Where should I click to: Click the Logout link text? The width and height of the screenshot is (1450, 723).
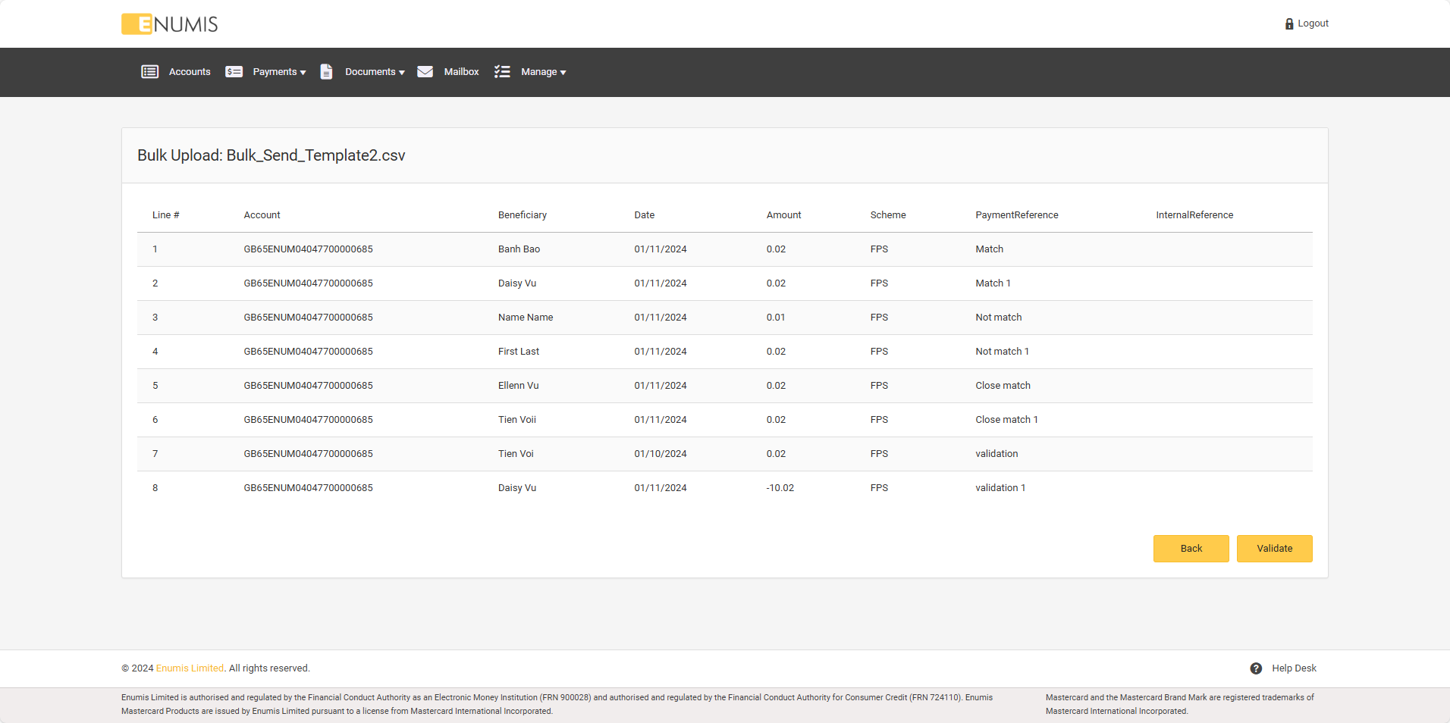point(1313,23)
